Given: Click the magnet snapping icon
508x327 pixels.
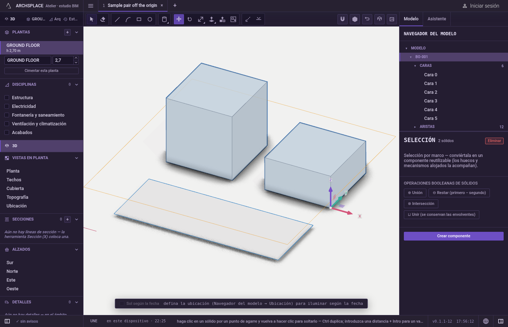Looking at the screenshot, I should tap(343, 19).
